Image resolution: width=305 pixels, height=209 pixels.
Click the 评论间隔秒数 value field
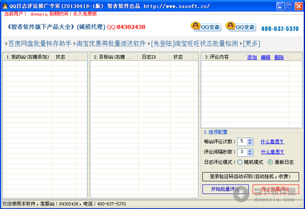(x=242, y=152)
